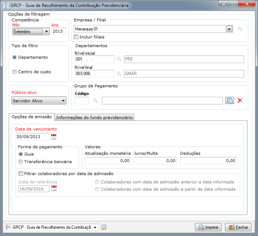Click the edit report icon in the bottom bar
The image size is (258, 236).
pos(104,227)
